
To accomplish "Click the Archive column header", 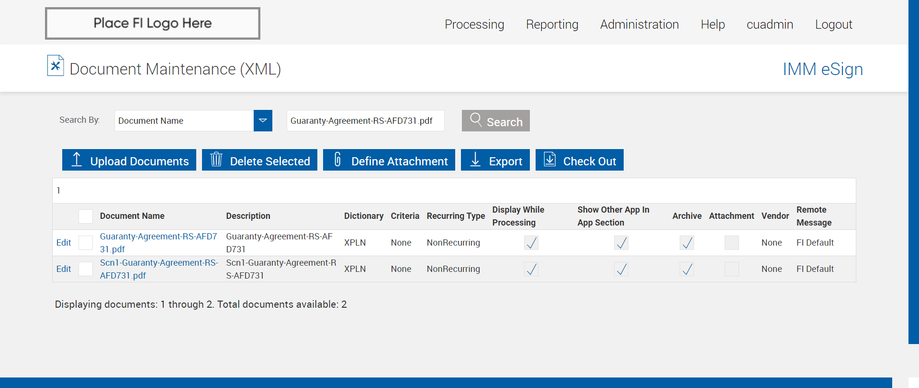I will coord(687,216).
